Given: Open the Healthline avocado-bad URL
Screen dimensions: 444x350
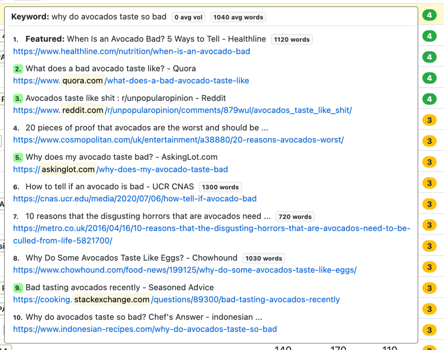Looking at the screenshot, I should click(131, 52).
